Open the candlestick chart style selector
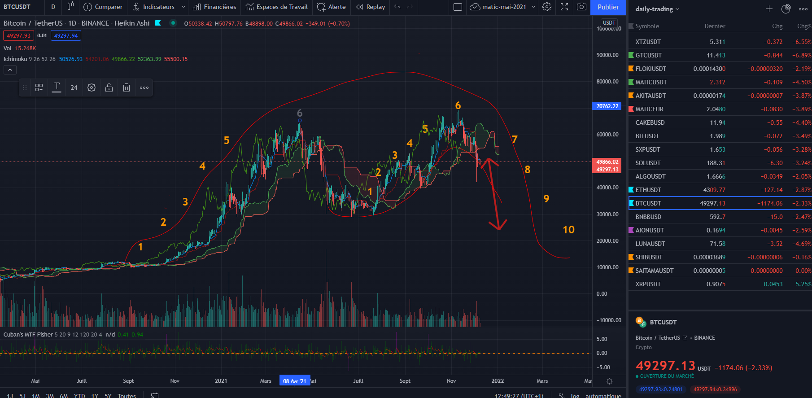Image resolution: width=812 pixels, height=398 pixels. pyautogui.click(x=70, y=7)
